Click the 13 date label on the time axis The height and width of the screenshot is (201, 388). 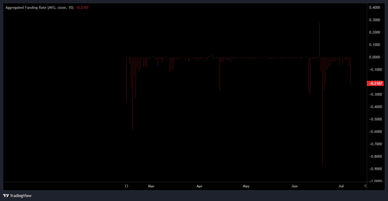127,186
